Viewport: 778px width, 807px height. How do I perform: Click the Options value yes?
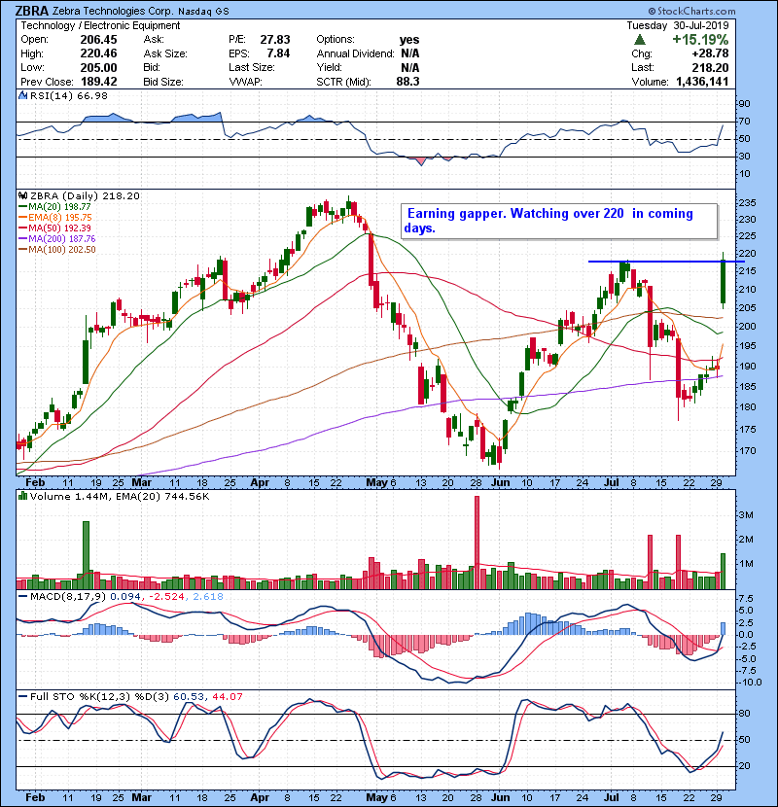coord(409,40)
